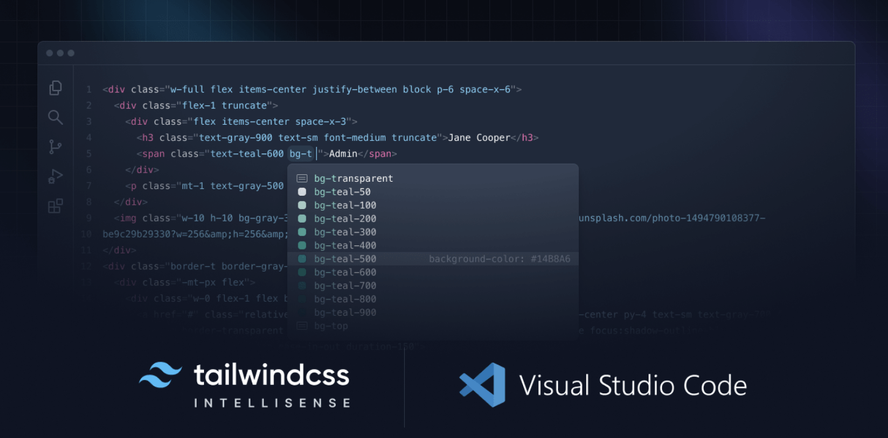
Task: Select bg-teal-200 suggestion
Action: [433, 219]
